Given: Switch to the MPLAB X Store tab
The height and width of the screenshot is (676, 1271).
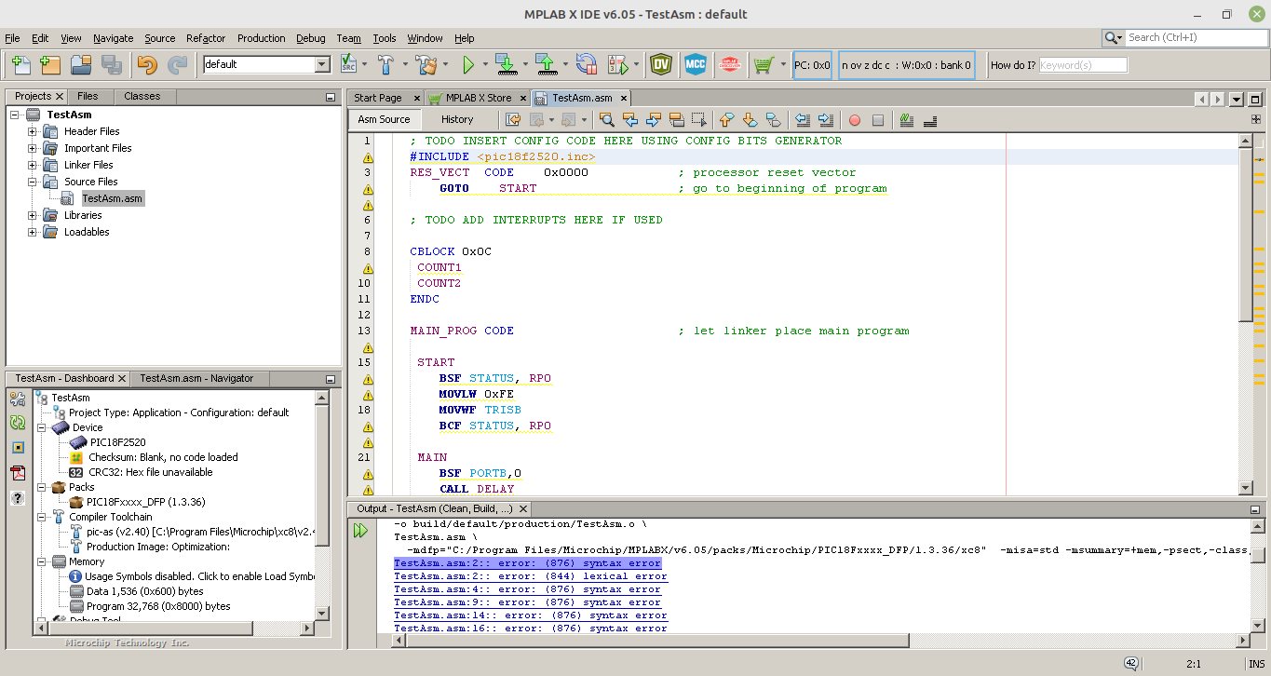Looking at the screenshot, I should 478,98.
